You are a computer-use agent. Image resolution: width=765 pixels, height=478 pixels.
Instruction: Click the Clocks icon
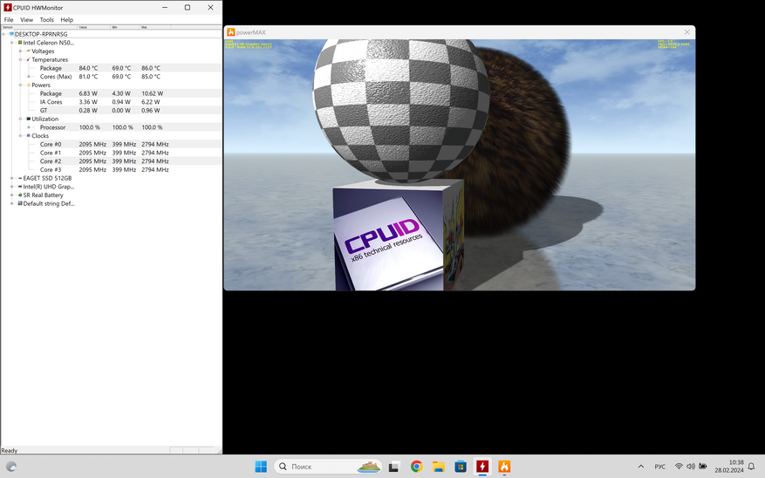point(28,135)
